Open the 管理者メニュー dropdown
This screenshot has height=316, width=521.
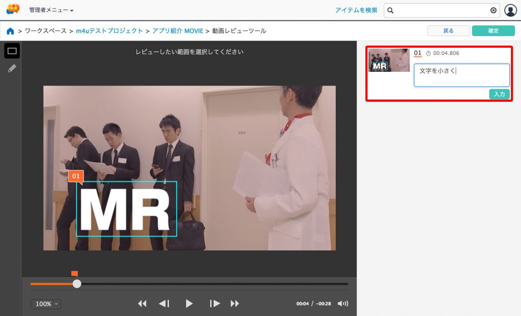click(51, 10)
